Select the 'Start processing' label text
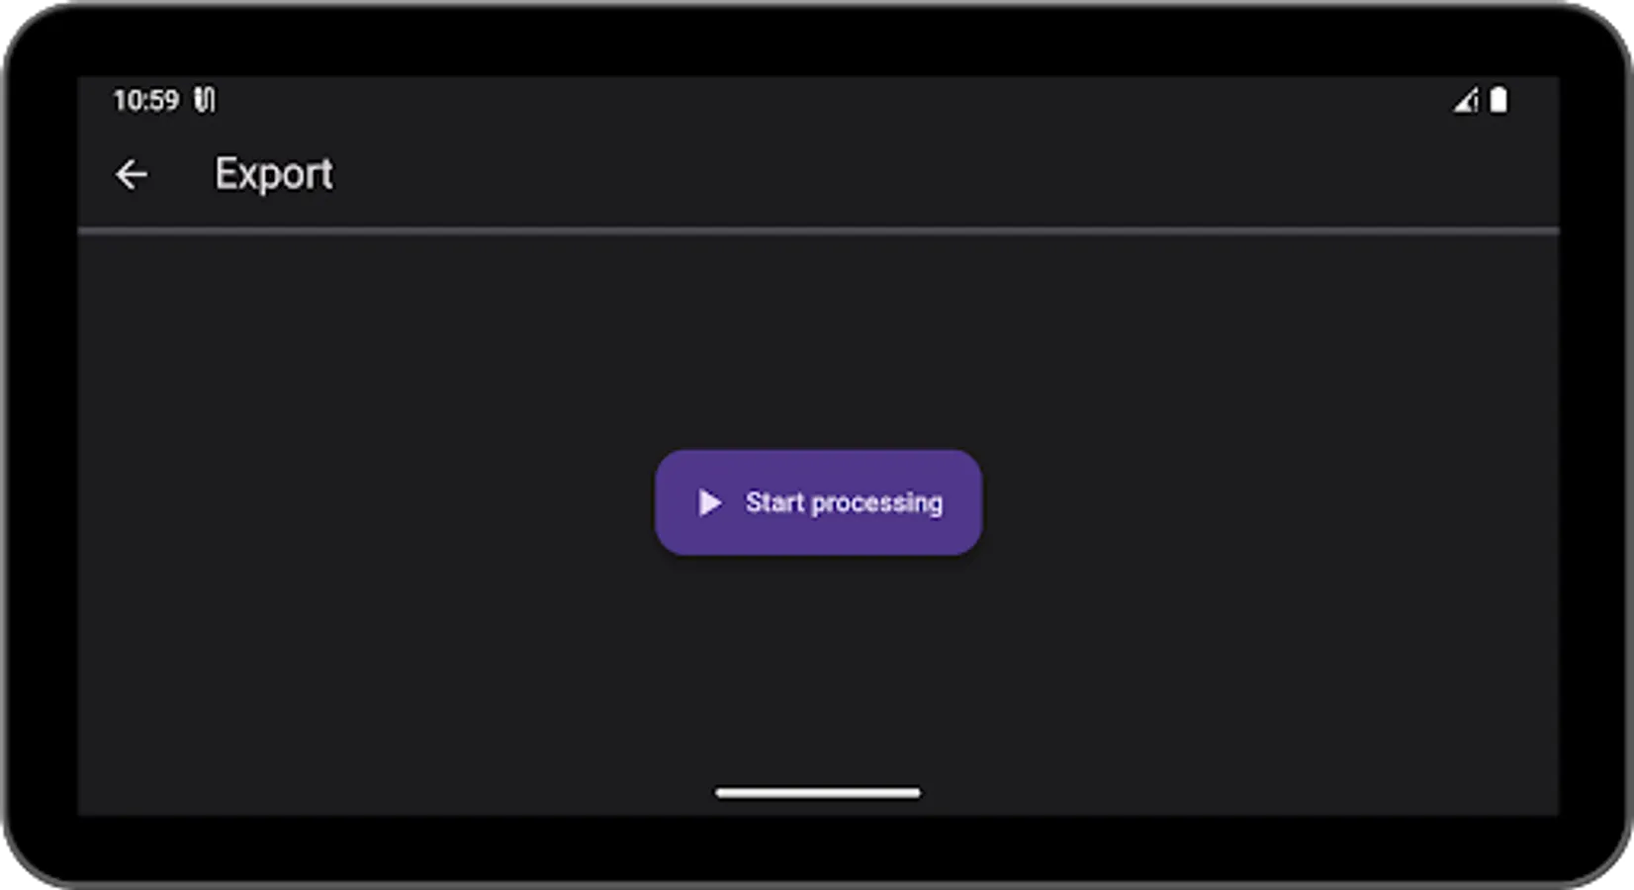1634x890 pixels. [844, 502]
